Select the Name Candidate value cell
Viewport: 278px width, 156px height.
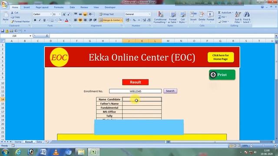(x=142, y=99)
